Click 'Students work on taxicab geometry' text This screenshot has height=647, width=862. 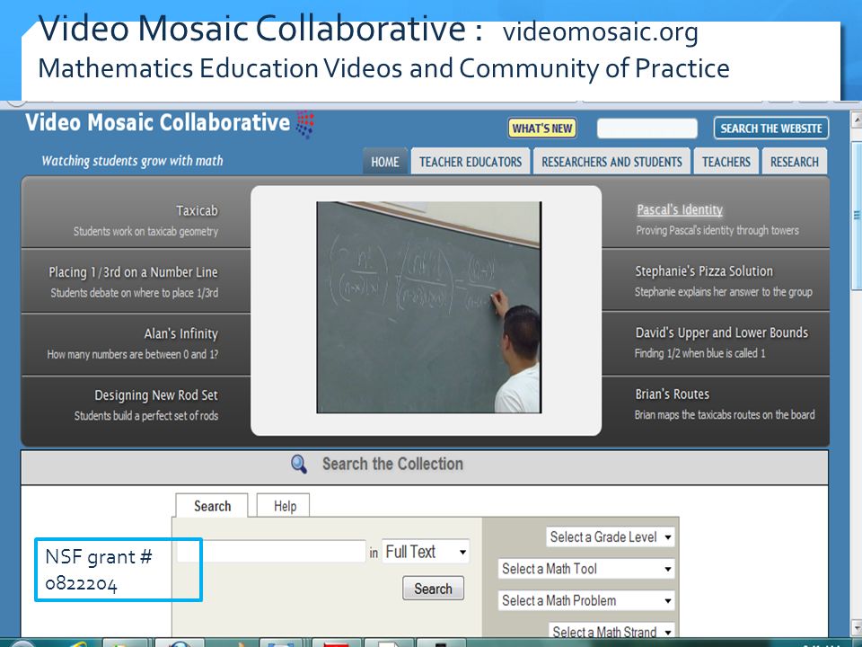pyautogui.click(x=145, y=232)
